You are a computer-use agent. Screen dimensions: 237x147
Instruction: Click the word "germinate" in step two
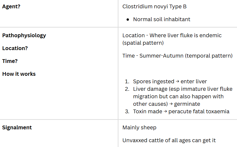coord(186,104)
